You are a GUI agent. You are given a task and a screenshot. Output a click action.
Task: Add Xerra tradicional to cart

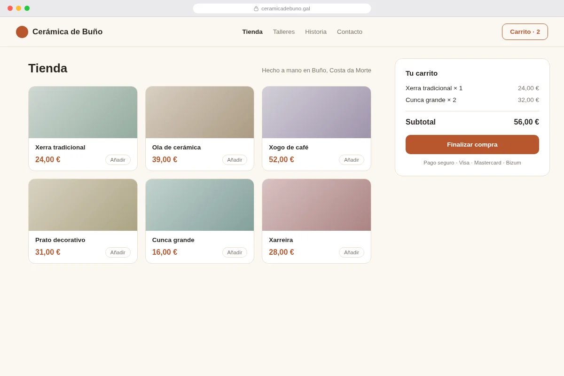[x=118, y=160]
